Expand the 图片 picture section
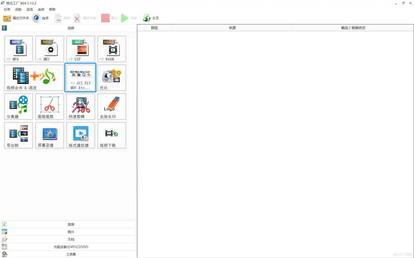This screenshot has height=258, width=414. click(71, 231)
